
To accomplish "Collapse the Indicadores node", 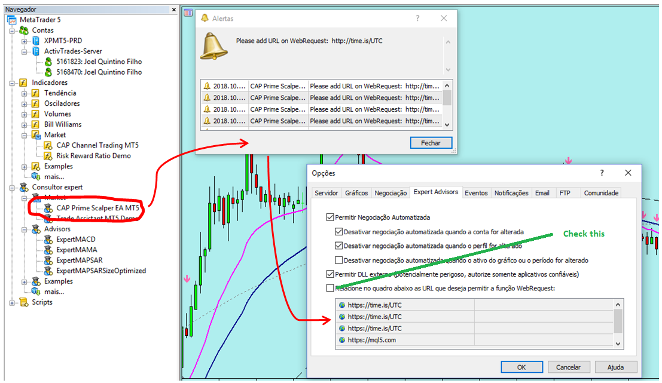I will (12, 83).
